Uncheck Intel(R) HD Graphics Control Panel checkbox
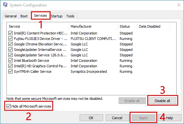Image resolution: width=184 pixels, height=124 pixels. [10, 66]
